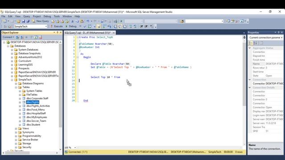
Task: Select the Service Broker folder
Action: (30, 140)
